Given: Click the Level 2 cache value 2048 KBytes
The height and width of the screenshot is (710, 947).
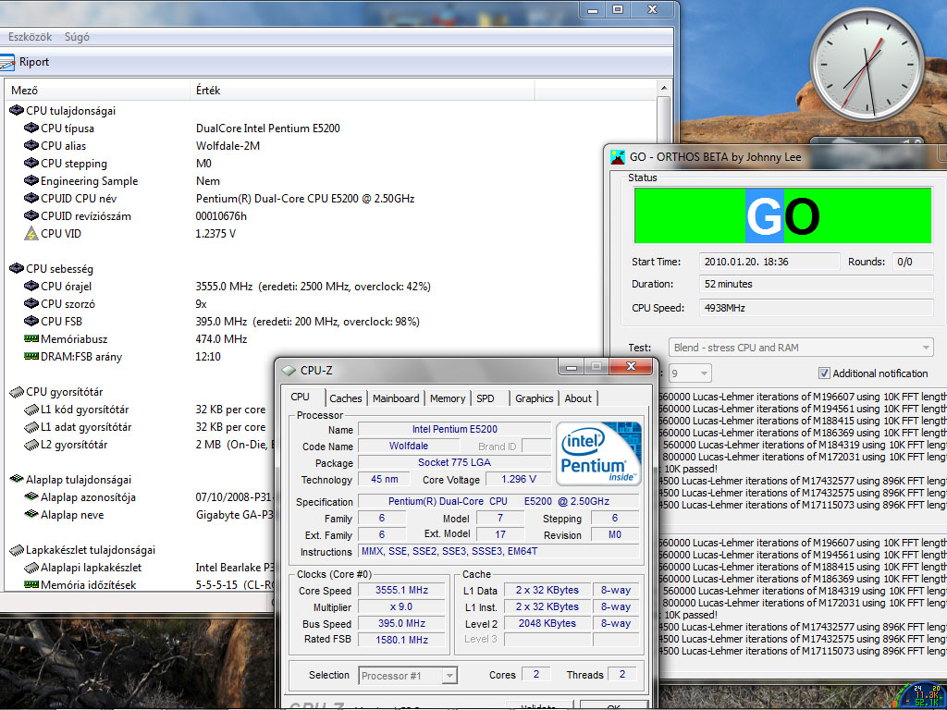Looking at the screenshot, I should coord(547,623).
